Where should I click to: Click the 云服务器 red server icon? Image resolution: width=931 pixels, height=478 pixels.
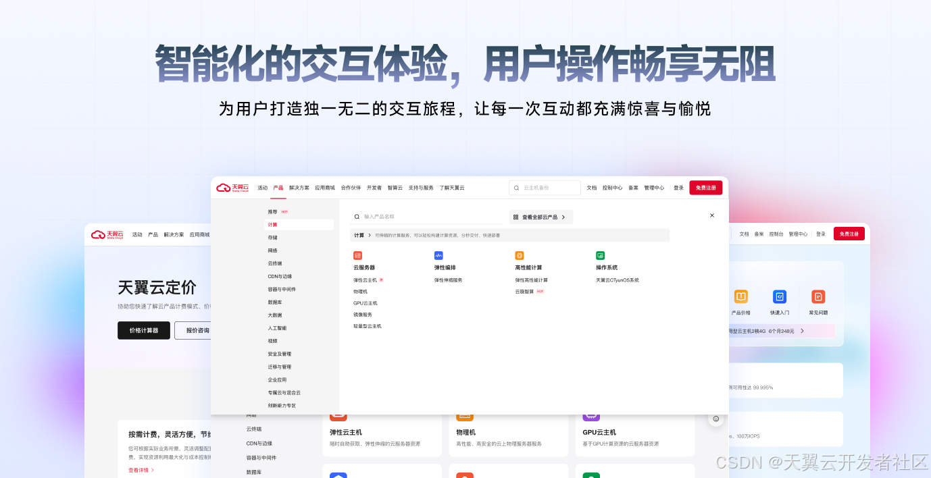click(x=357, y=255)
